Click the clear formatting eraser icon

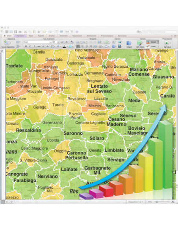[72, 42]
